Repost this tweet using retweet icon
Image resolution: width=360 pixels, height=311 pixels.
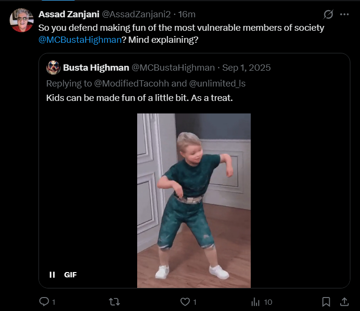click(x=115, y=302)
